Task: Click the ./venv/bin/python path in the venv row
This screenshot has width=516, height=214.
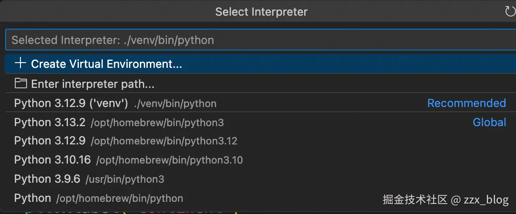Action: [x=175, y=104]
